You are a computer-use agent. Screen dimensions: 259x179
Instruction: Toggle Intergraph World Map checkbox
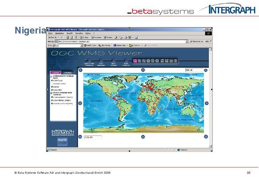[x=51, y=77]
